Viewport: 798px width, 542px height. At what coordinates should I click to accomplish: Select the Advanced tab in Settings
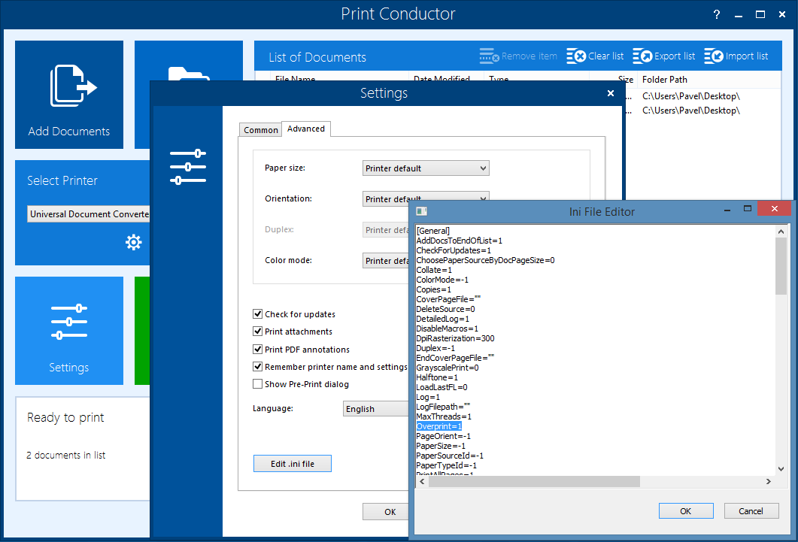coord(306,129)
